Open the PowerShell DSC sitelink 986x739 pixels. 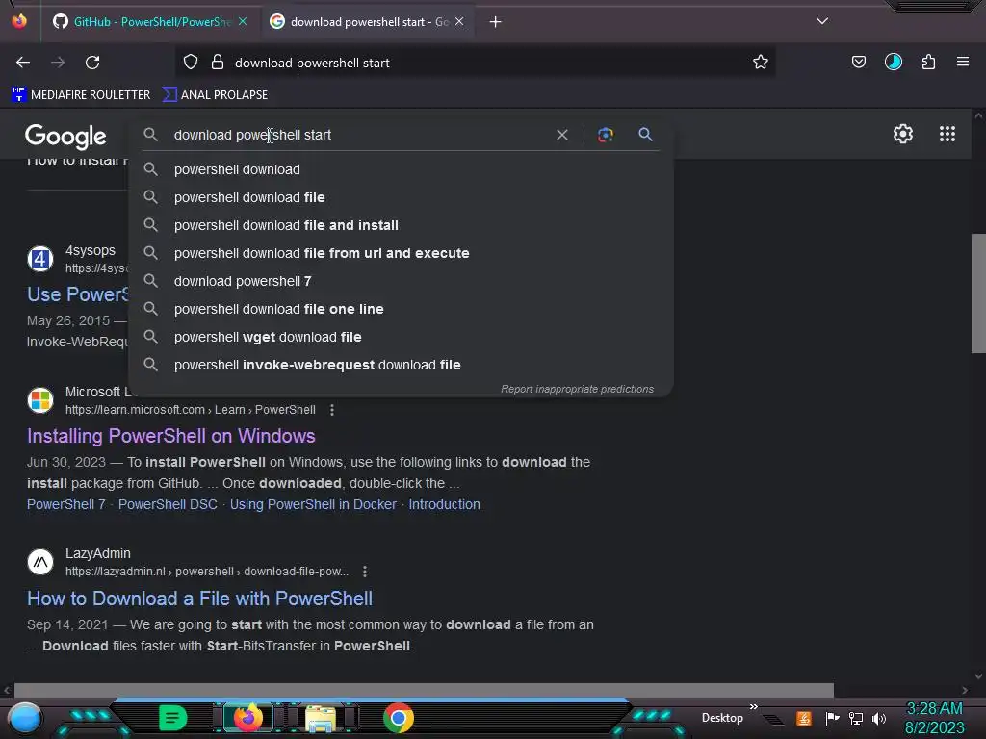(168, 504)
